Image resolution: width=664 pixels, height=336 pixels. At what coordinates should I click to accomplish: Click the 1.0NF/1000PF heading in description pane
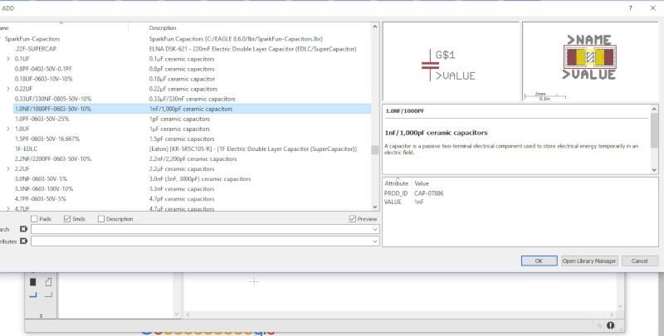click(405, 111)
